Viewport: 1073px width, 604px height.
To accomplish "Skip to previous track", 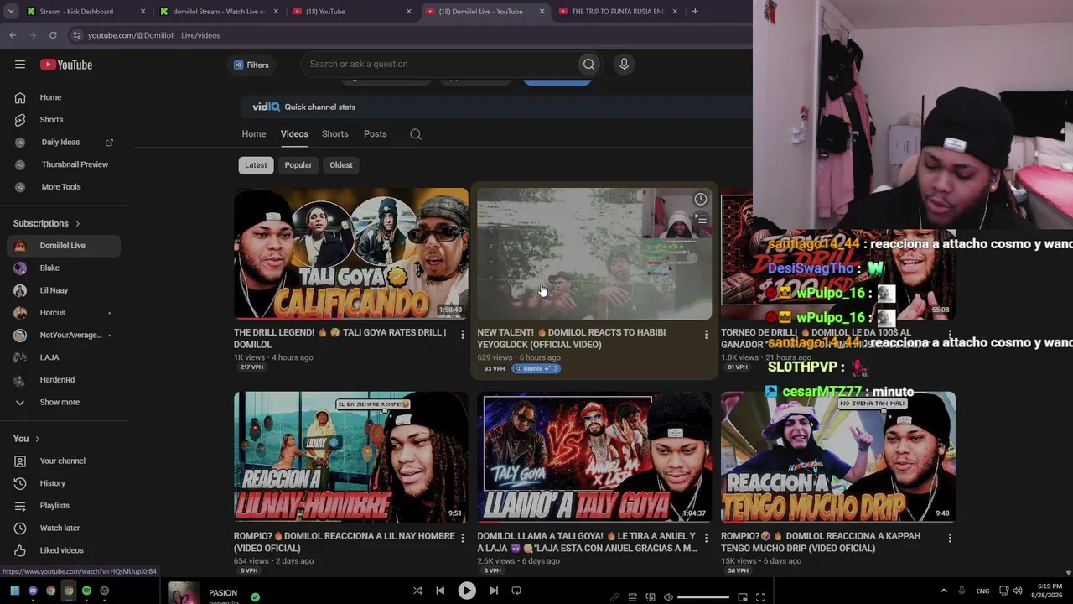I will 440,591.
